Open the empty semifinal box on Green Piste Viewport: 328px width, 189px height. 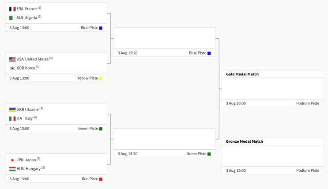[x=164, y=139]
